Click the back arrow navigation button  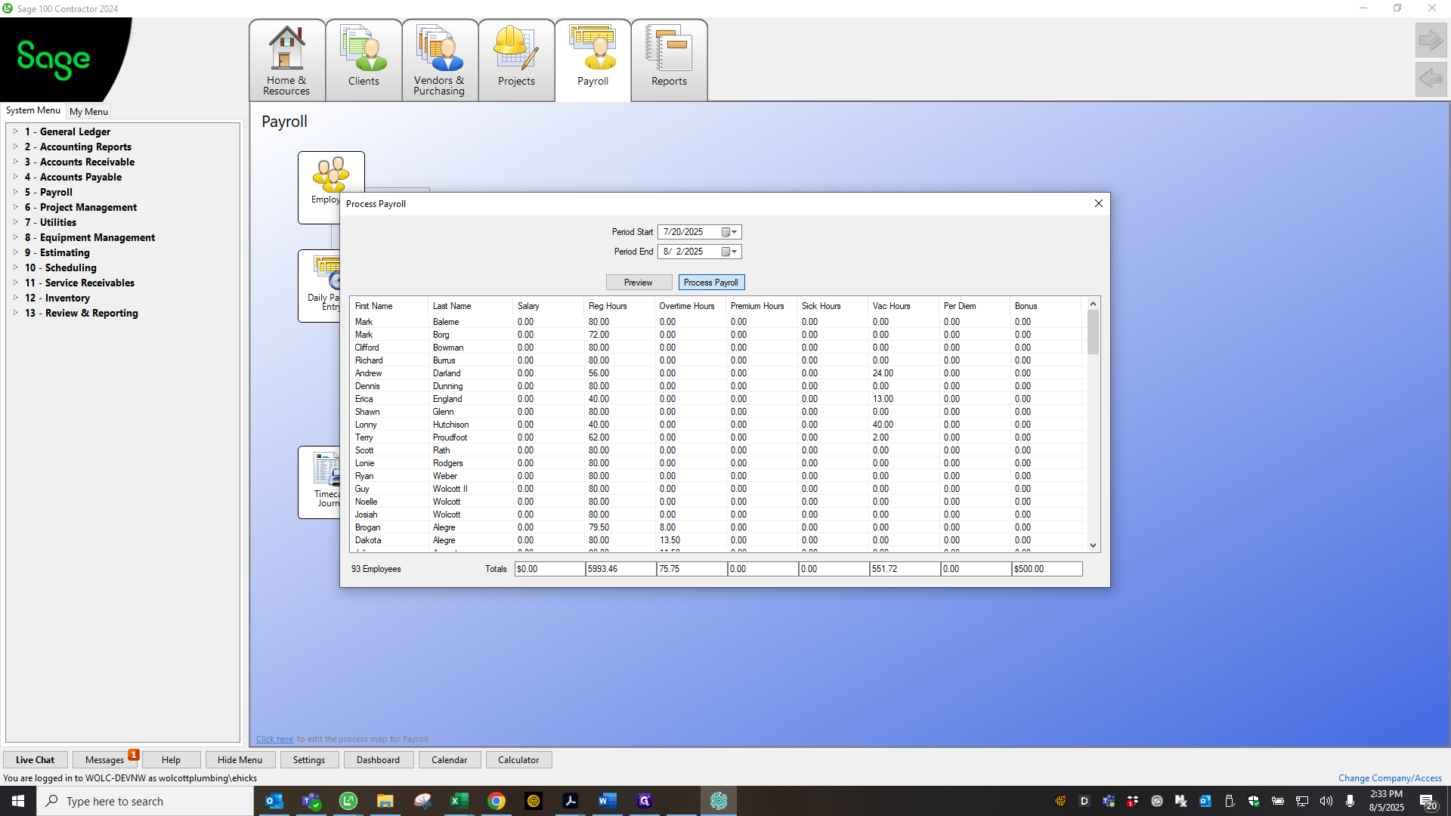(1431, 79)
